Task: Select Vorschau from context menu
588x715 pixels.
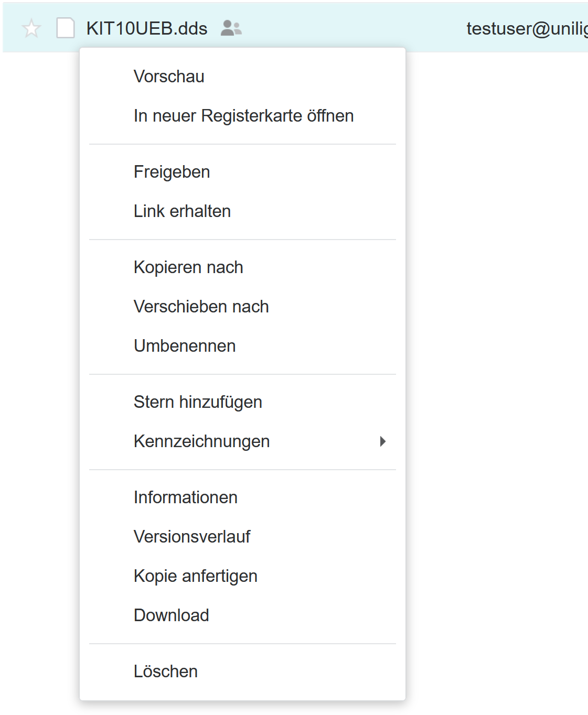Action: coord(169,77)
